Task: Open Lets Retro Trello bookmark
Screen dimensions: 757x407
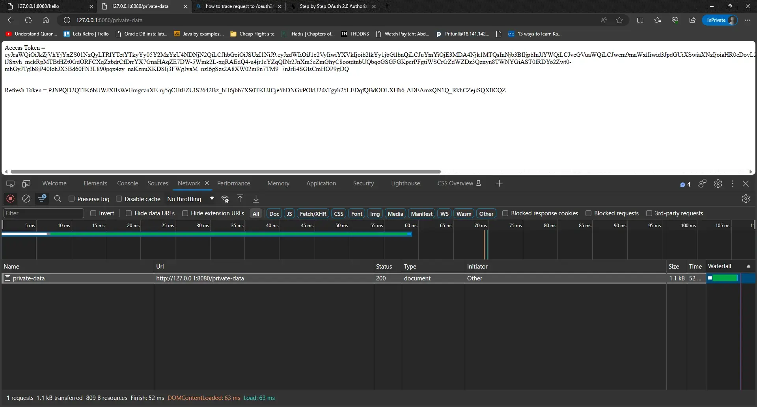Action: (x=86, y=34)
